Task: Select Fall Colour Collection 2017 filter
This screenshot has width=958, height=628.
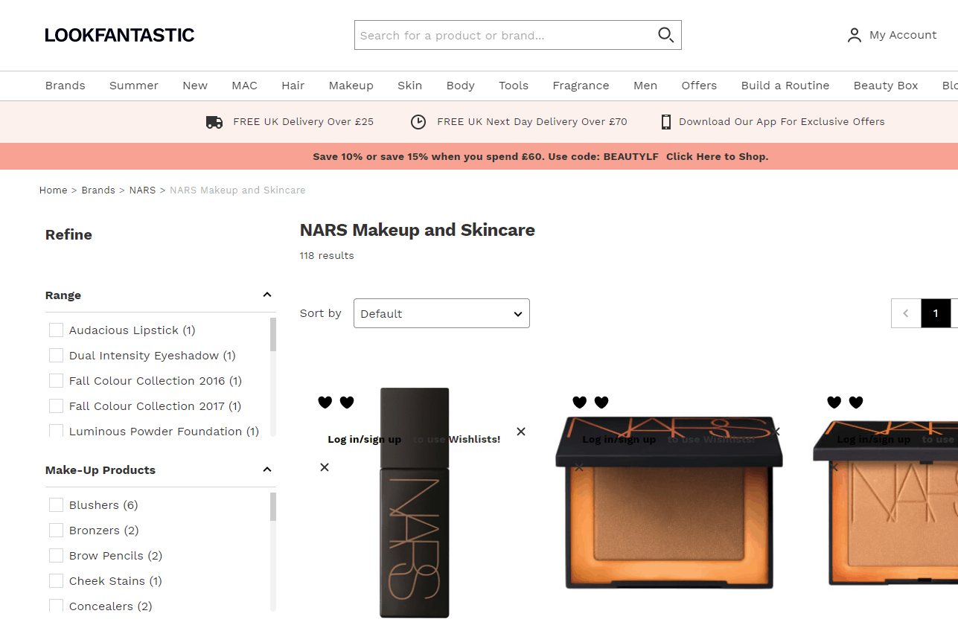Action: [x=56, y=406]
